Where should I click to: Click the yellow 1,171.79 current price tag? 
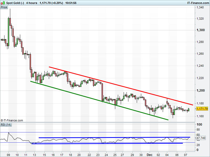pyautogui.click(x=202, y=109)
